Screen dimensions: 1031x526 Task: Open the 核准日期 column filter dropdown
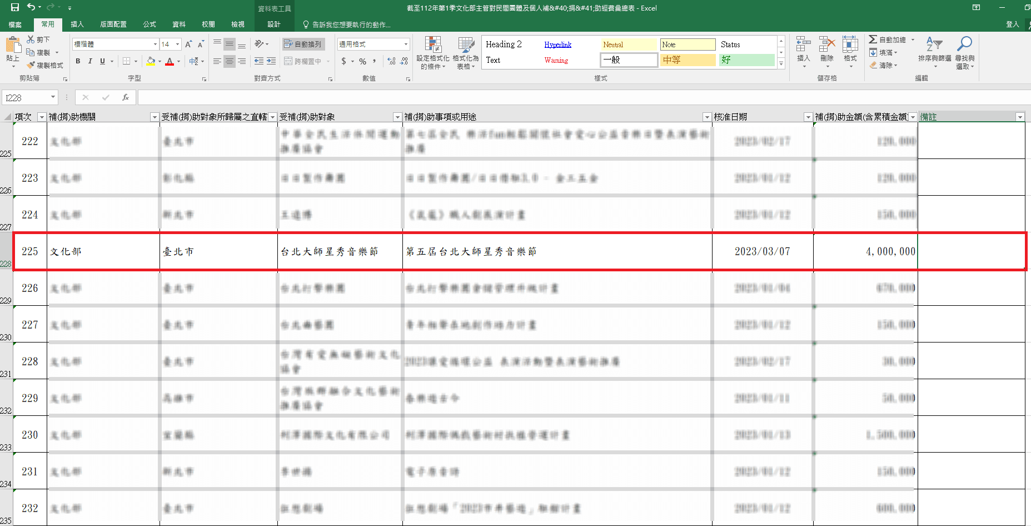point(808,117)
